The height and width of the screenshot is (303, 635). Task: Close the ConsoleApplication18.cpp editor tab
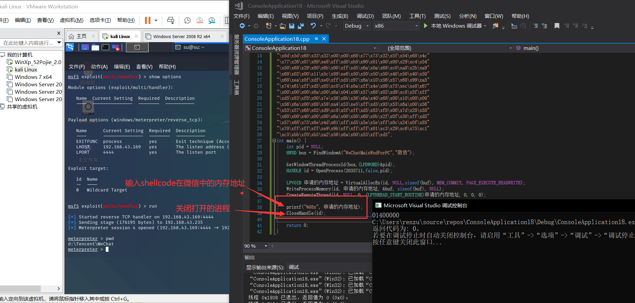(324, 39)
